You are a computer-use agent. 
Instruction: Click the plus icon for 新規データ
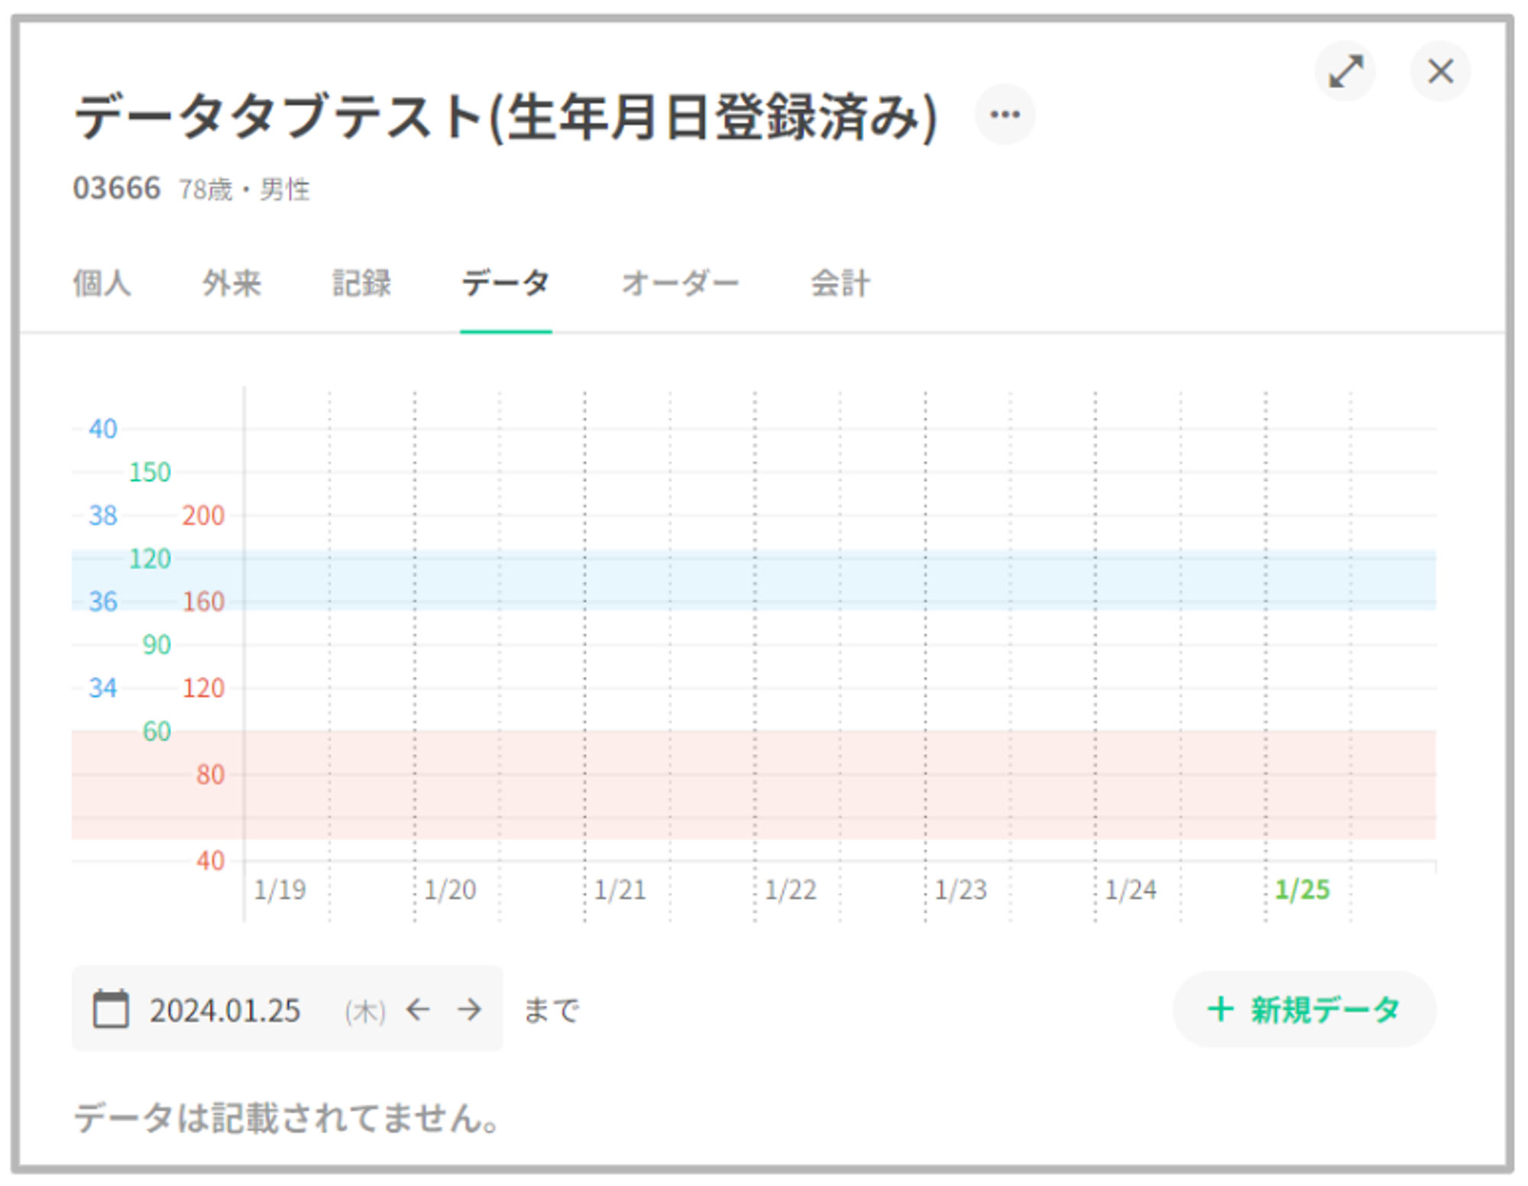pyautogui.click(x=1220, y=1009)
